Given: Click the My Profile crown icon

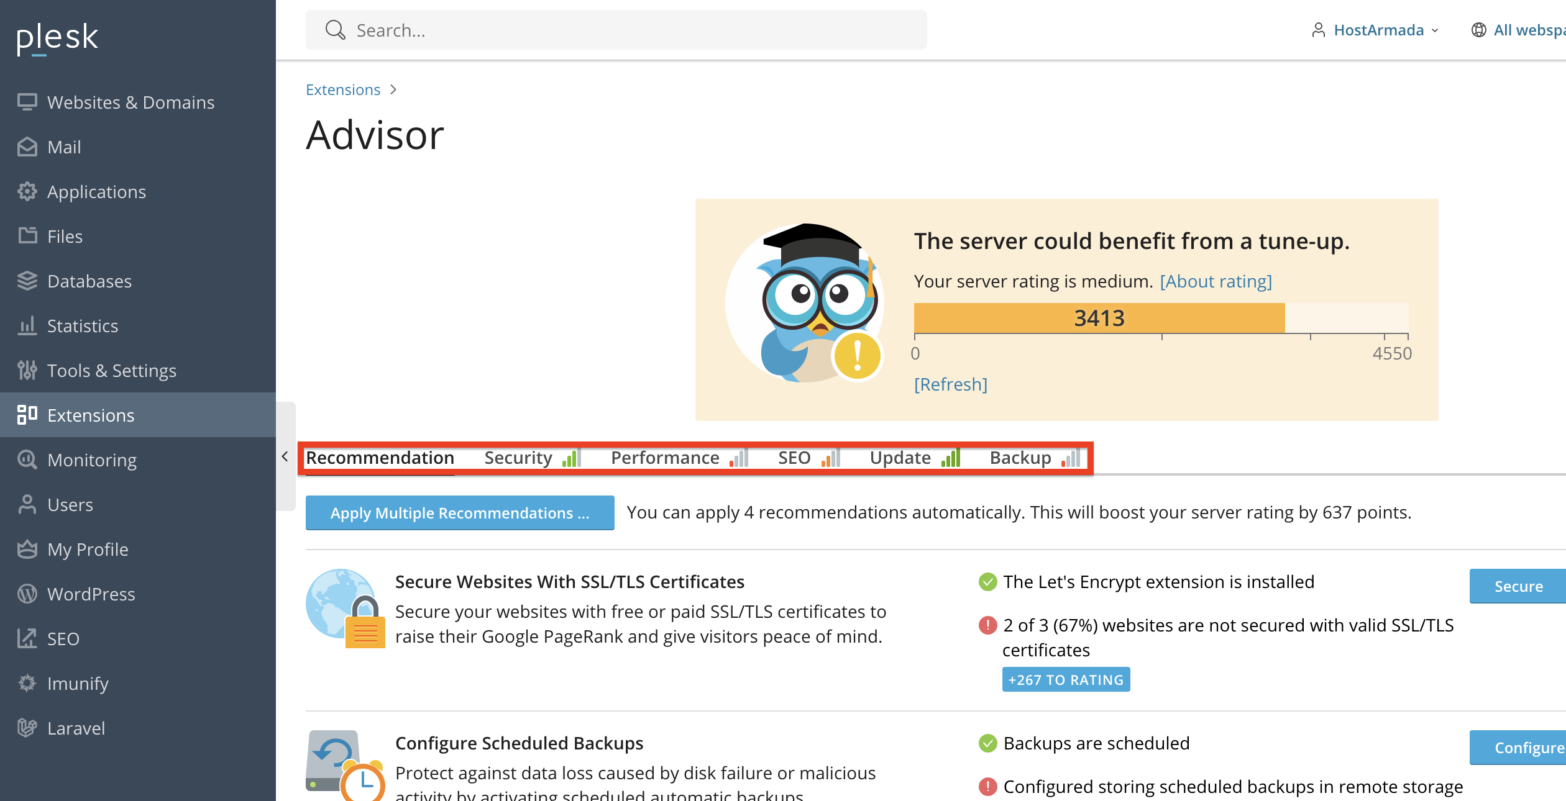Looking at the screenshot, I should point(27,549).
